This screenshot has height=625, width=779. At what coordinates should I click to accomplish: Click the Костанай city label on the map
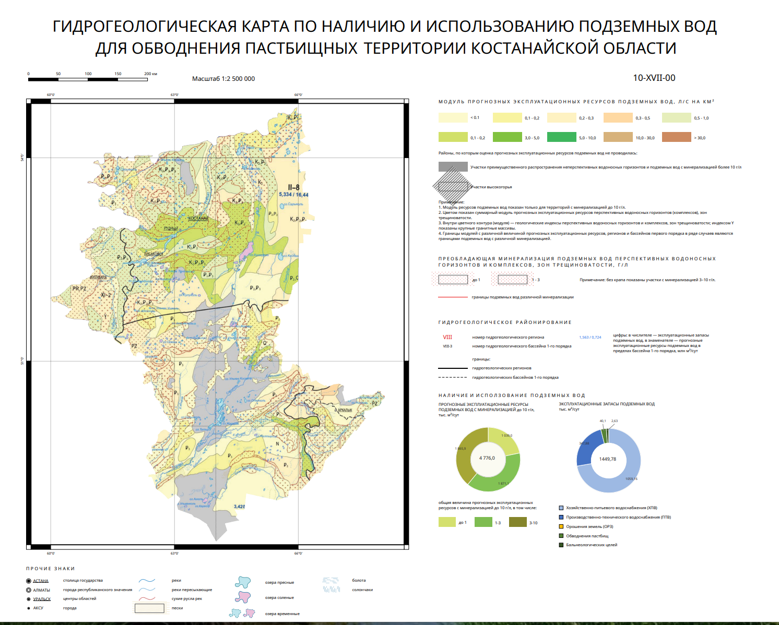pyautogui.click(x=198, y=218)
